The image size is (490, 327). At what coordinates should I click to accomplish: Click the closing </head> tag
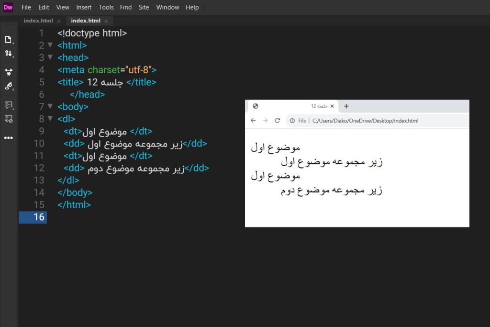click(87, 94)
